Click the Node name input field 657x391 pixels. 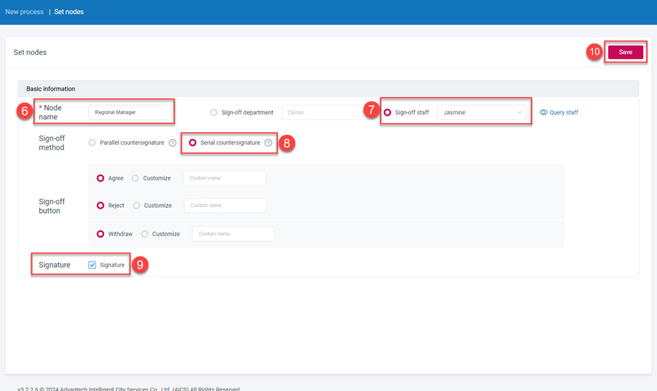[x=130, y=112]
